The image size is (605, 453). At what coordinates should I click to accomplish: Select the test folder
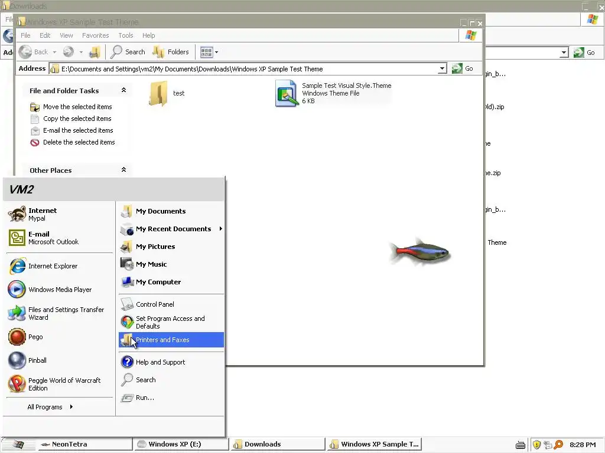pos(167,93)
